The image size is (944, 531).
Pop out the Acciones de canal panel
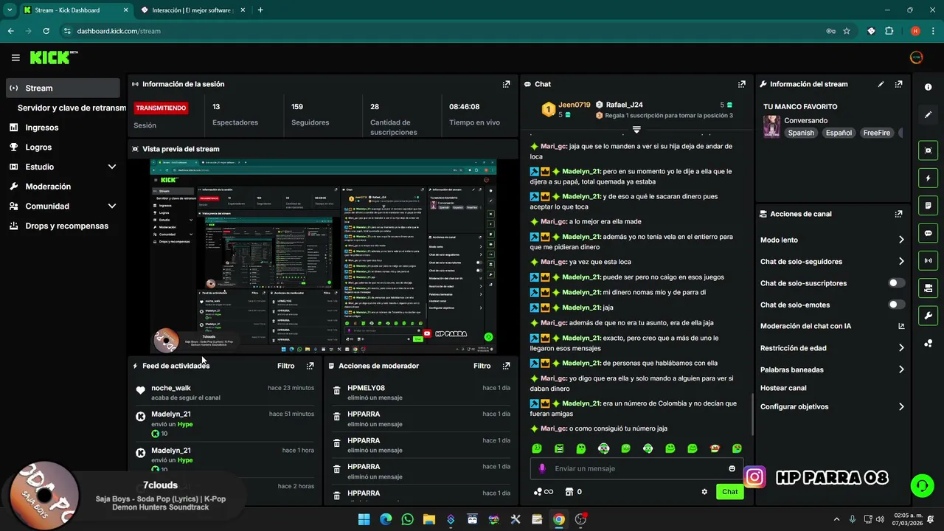898,214
